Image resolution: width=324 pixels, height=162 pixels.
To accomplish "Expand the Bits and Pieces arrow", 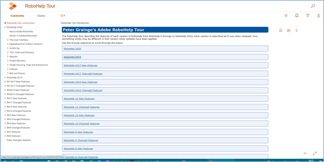I will tap(8, 73).
